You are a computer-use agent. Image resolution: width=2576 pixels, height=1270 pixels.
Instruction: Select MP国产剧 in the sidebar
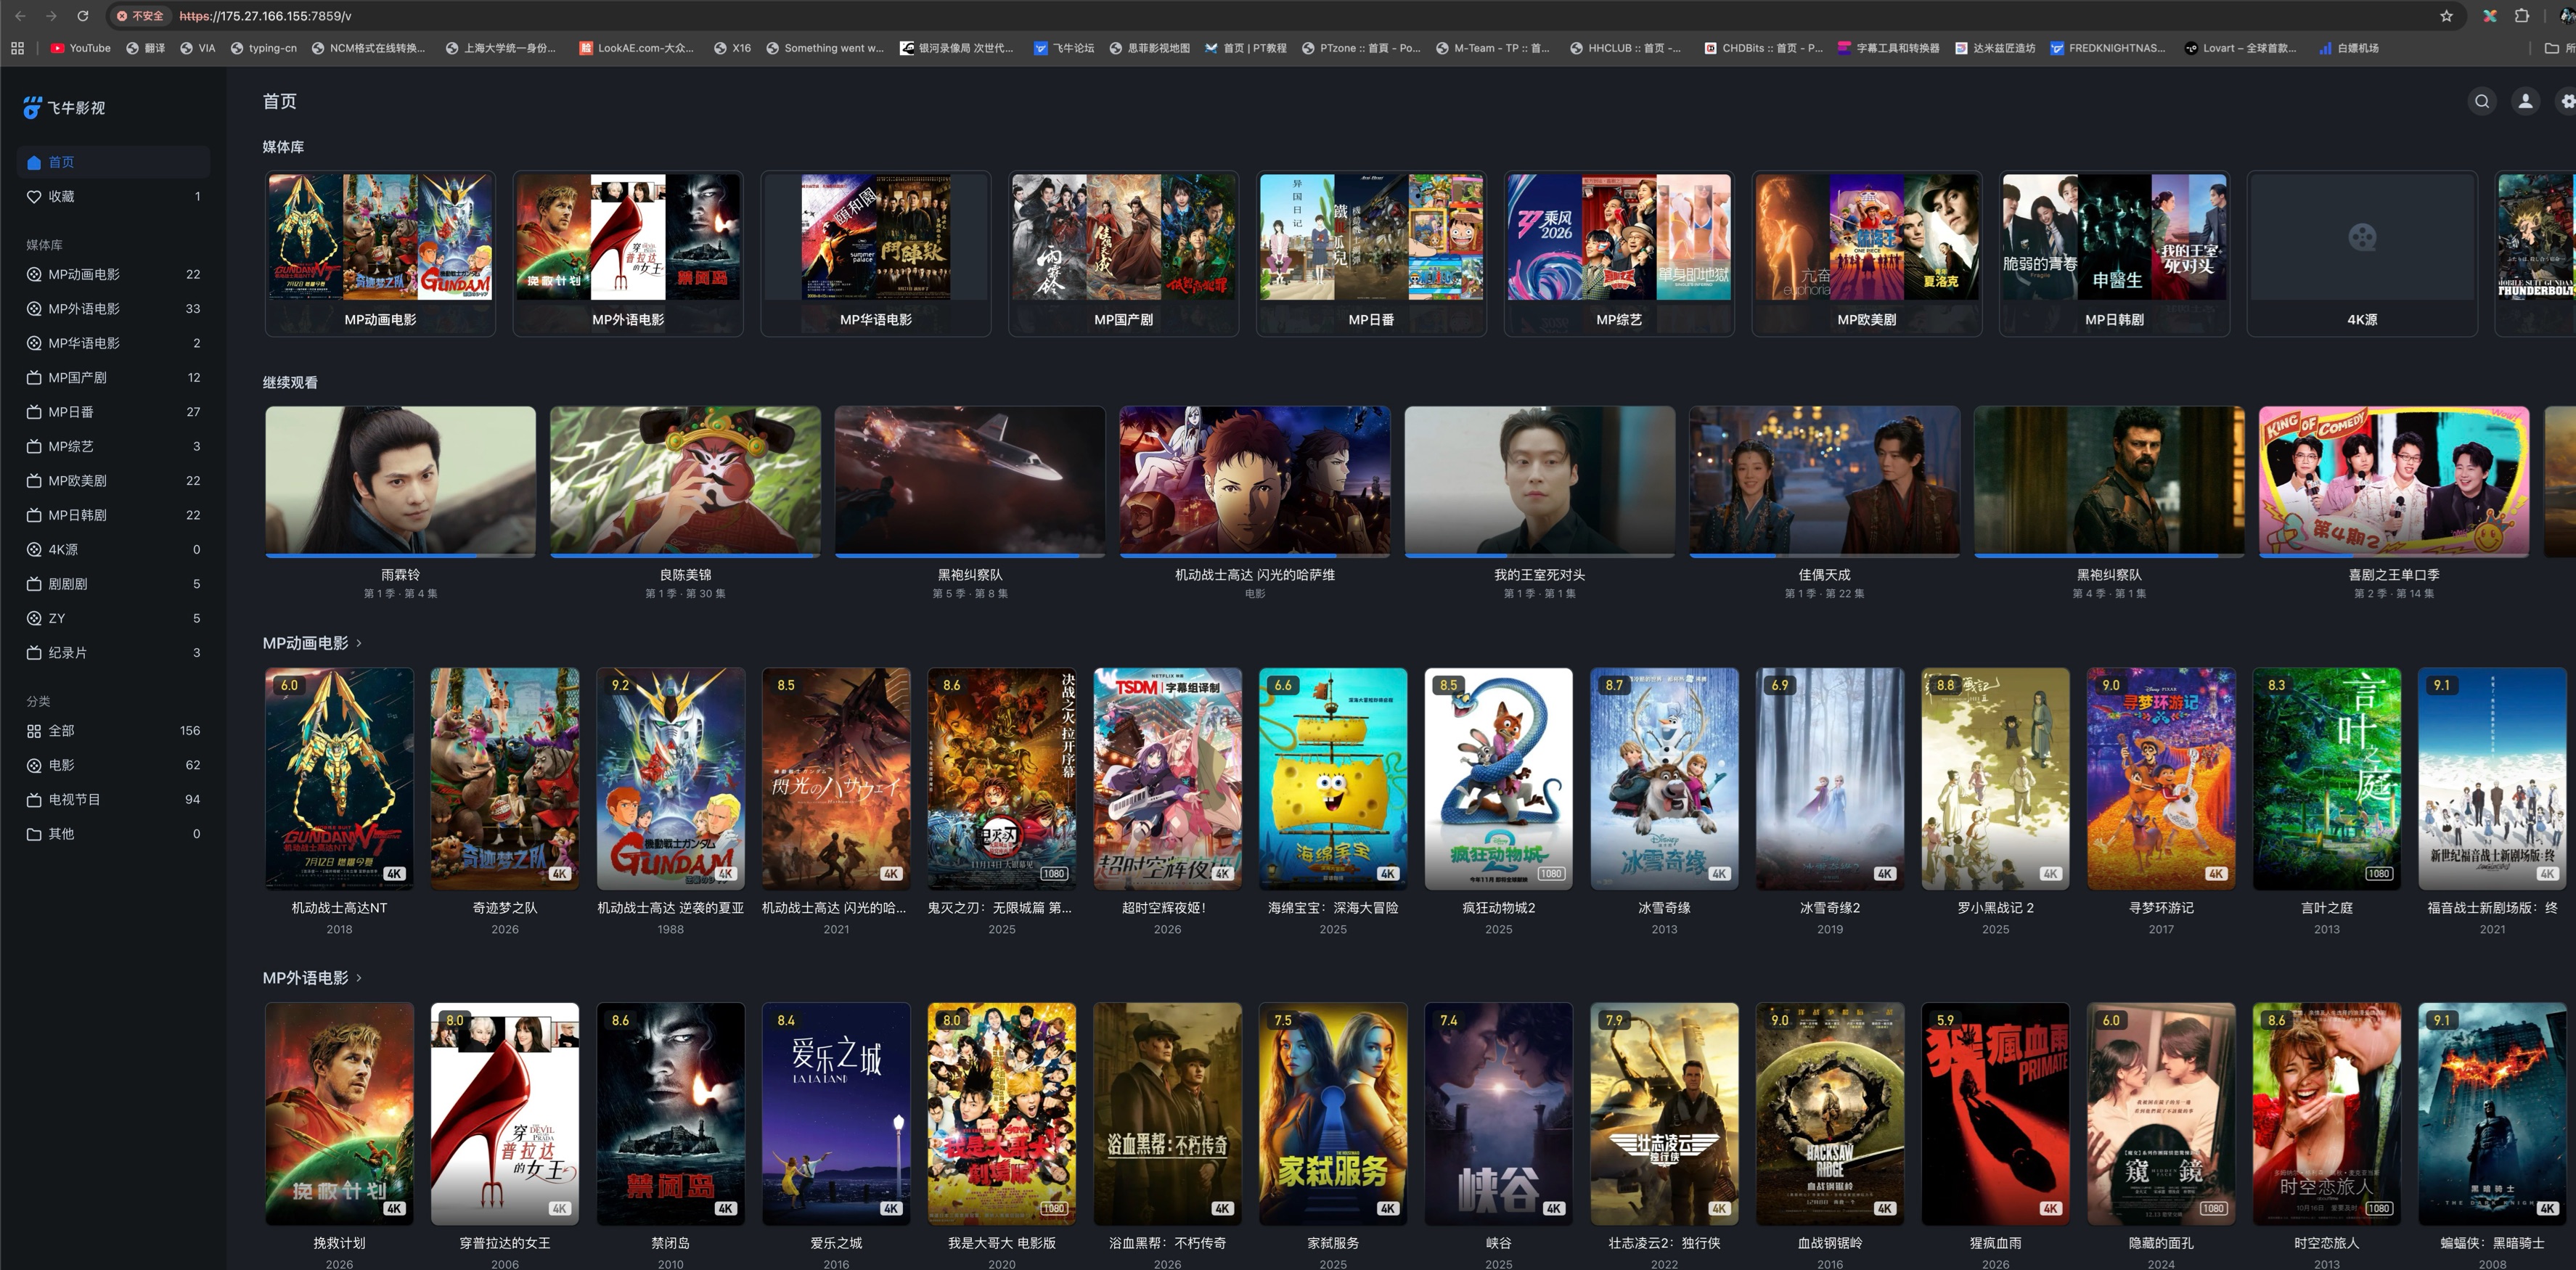[113, 377]
